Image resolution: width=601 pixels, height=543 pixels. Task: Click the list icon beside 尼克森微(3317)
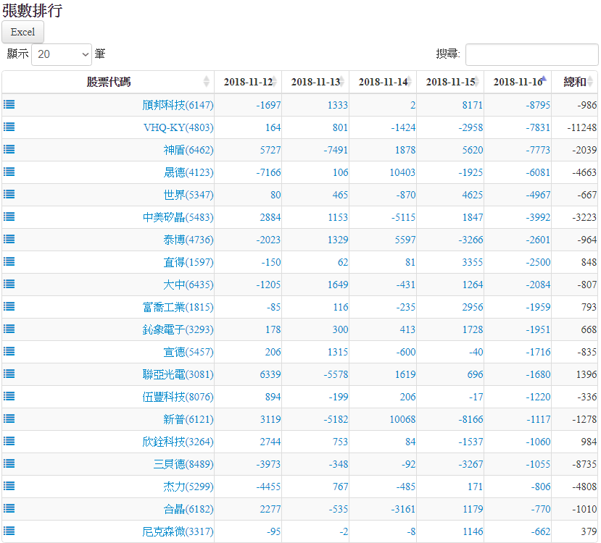coord(9,531)
